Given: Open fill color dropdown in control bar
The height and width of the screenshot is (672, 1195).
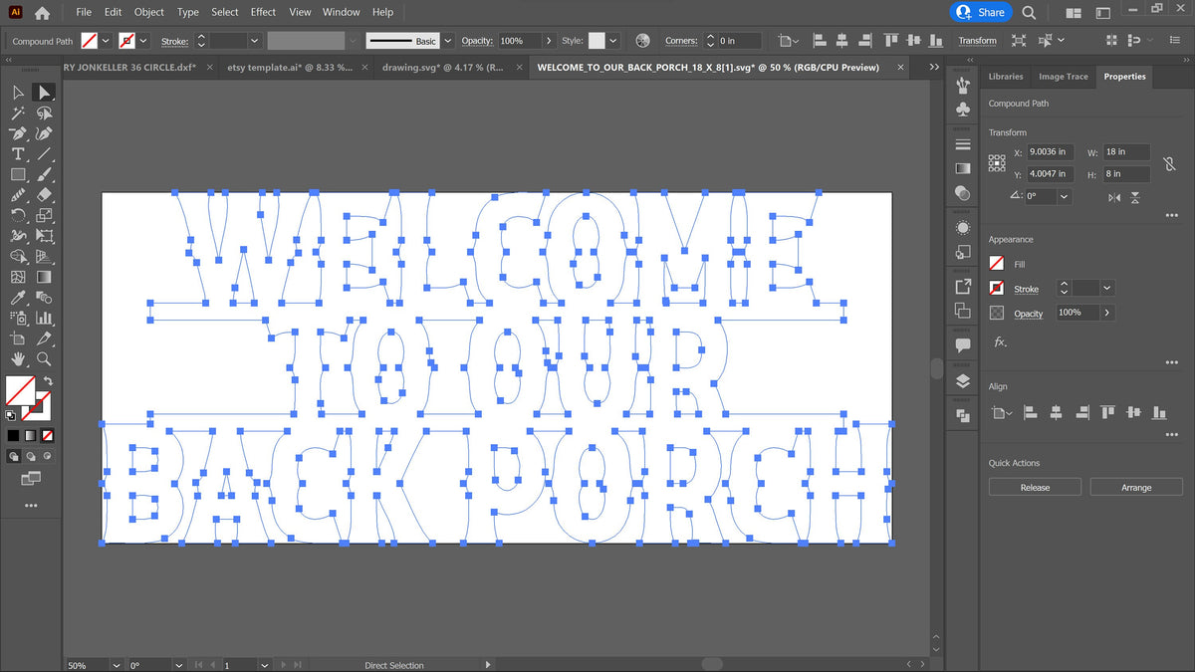Looking at the screenshot, I should [108, 41].
